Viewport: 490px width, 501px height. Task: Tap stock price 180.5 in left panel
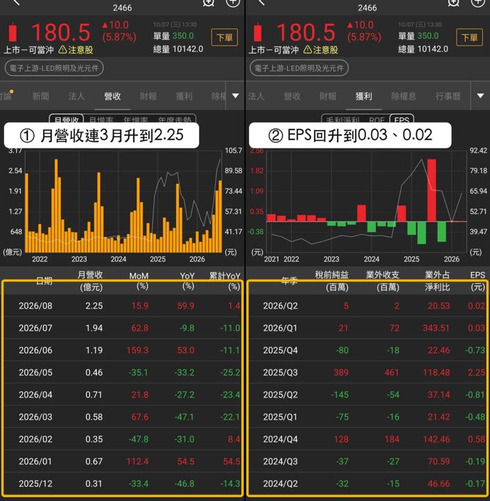[61, 33]
